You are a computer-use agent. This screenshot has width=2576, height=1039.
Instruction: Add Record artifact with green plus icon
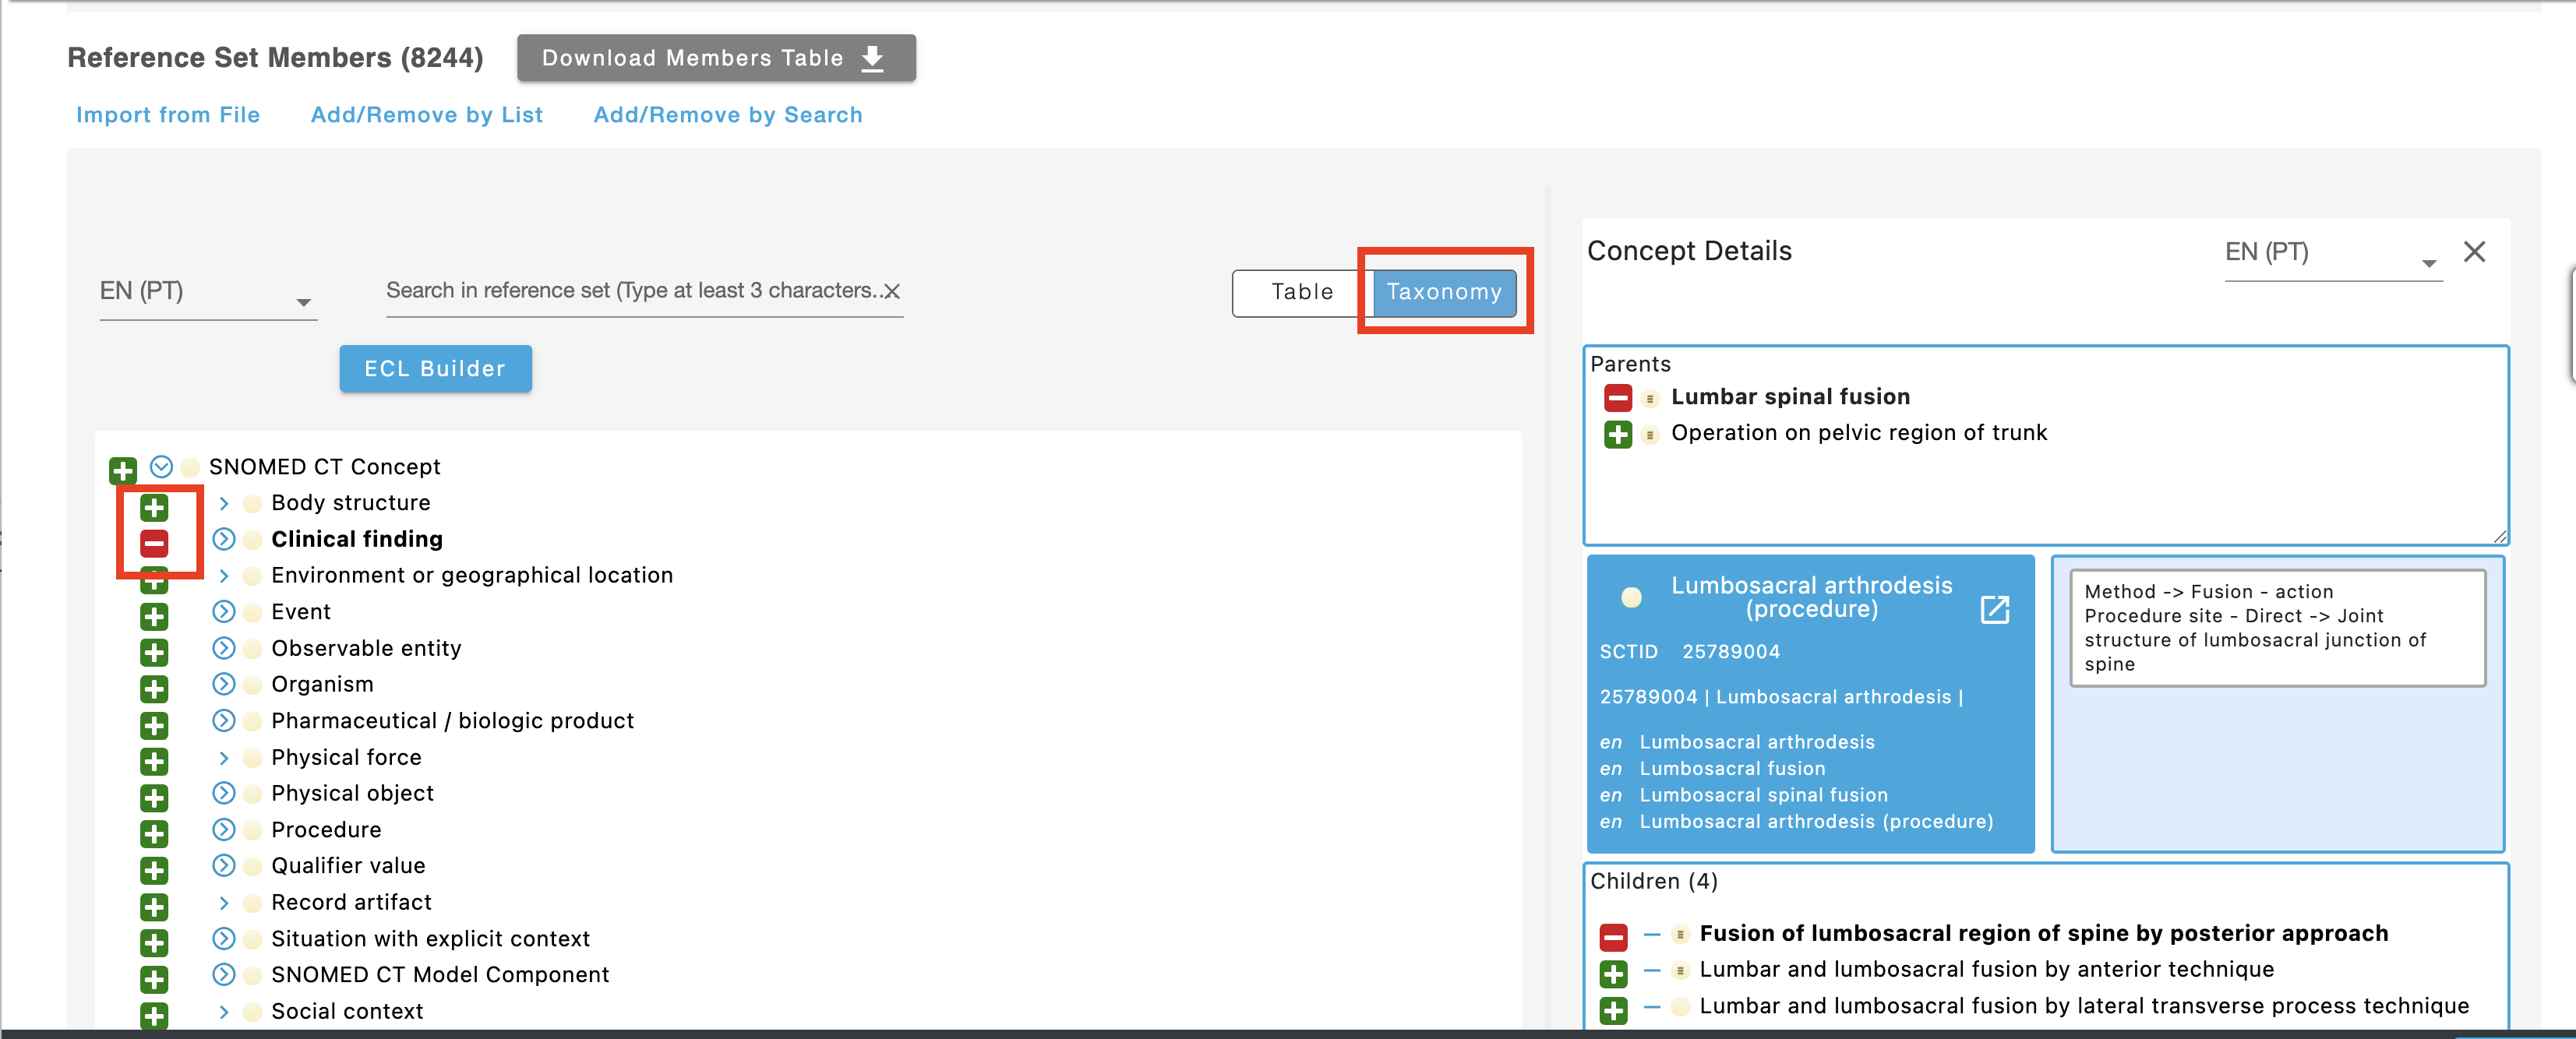pyautogui.click(x=154, y=906)
